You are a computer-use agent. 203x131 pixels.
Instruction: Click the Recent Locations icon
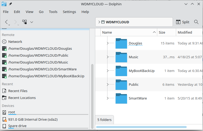(4, 98)
